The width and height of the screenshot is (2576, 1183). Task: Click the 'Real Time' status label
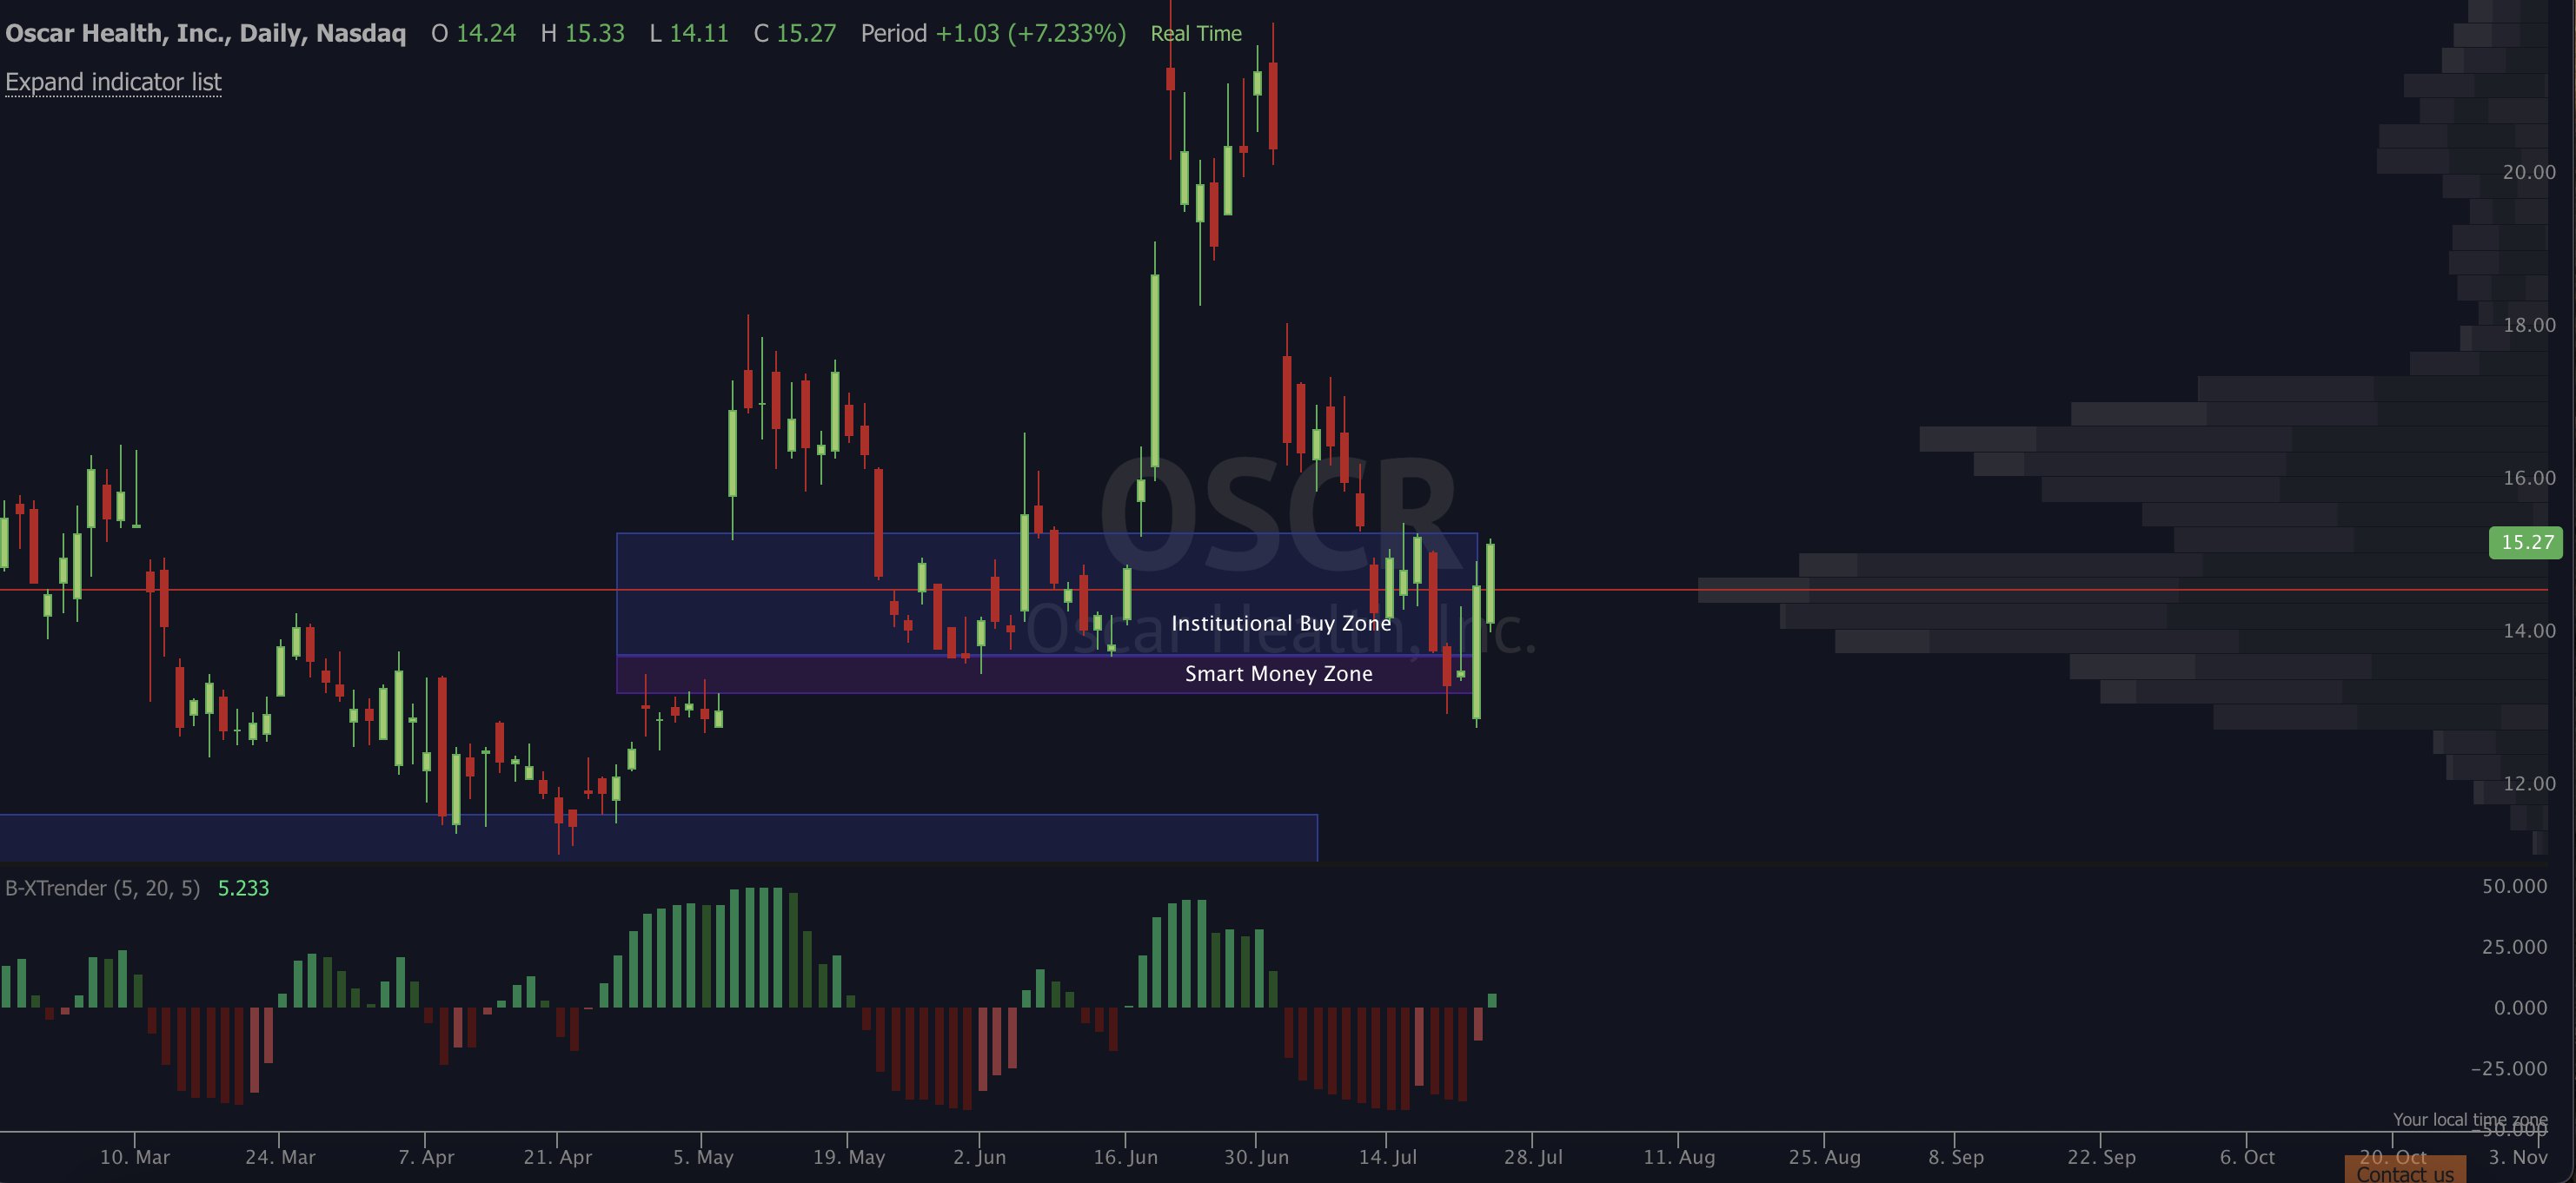[x=1196, y=33]
